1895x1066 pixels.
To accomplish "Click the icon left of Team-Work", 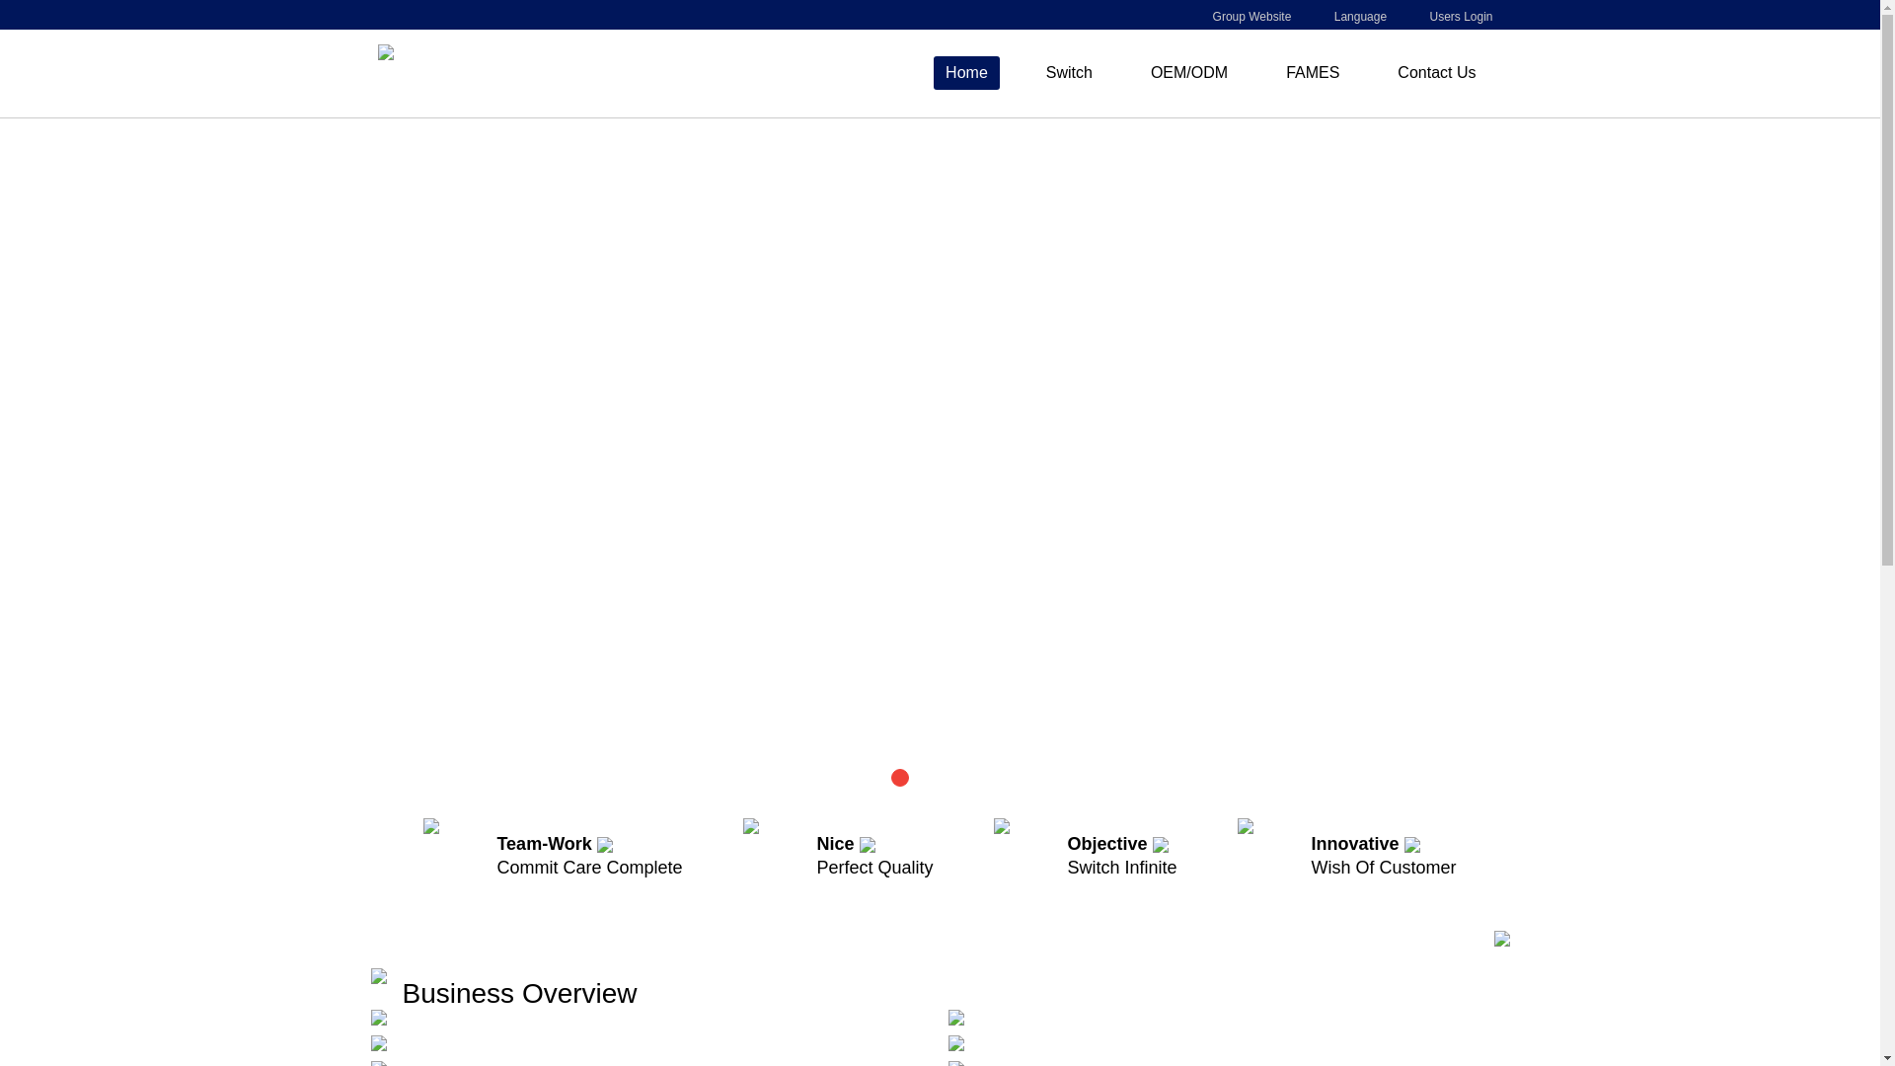I will pos(431,826).
